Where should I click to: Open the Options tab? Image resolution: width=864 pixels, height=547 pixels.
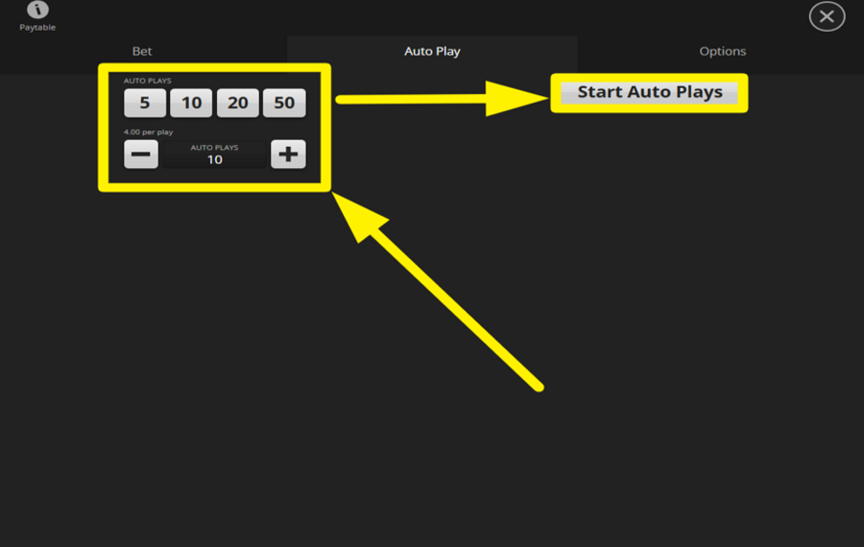point(722,51)
